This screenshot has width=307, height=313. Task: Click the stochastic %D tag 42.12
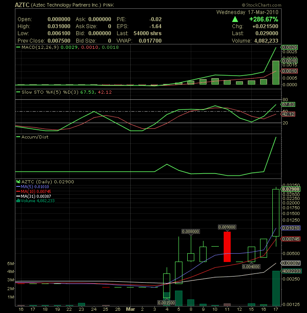point(288,114)
